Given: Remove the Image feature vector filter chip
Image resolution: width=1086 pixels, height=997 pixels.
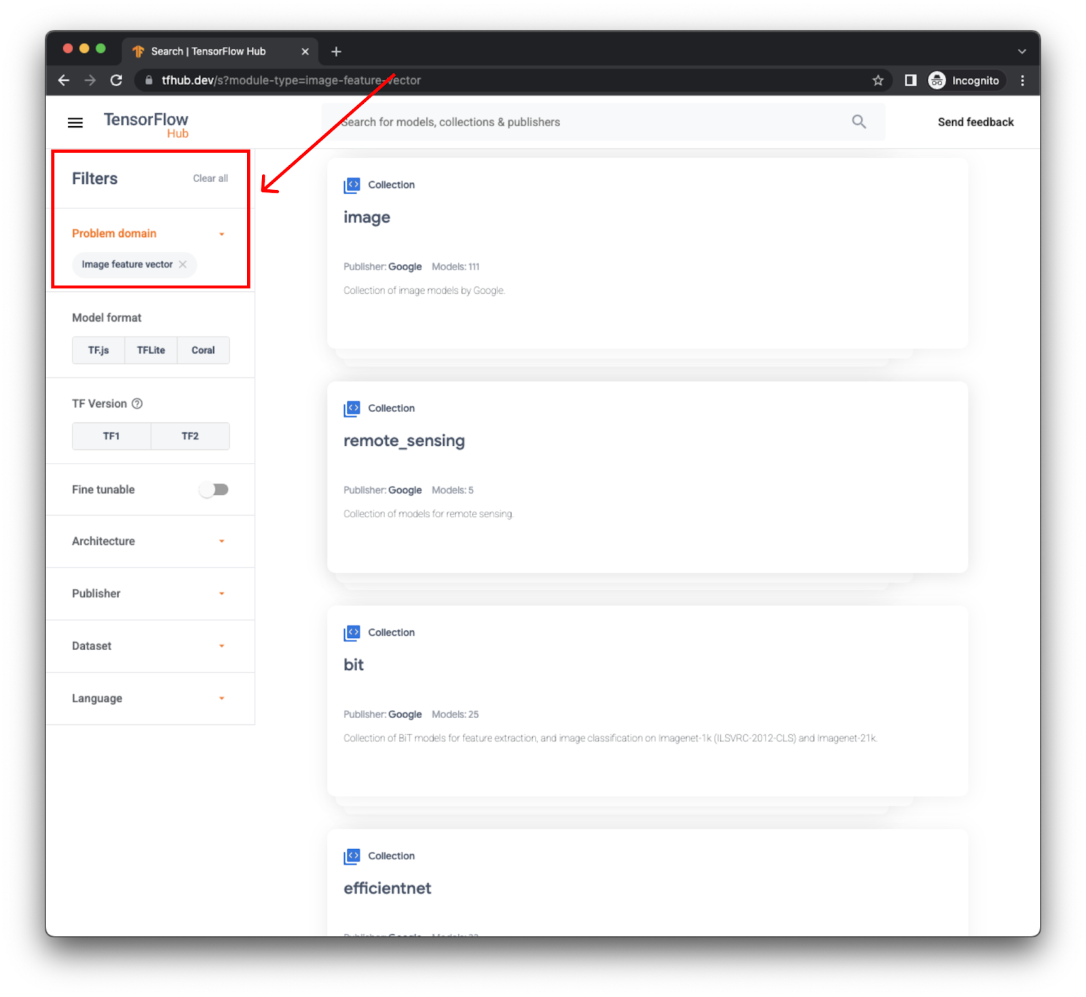Looking at the screenshot, I should point(182,265).
